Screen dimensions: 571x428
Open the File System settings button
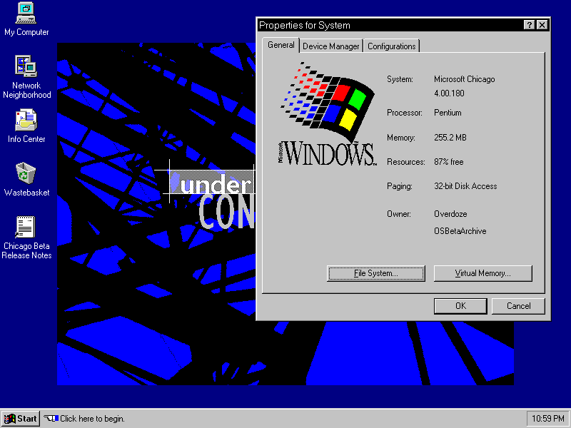376,273
